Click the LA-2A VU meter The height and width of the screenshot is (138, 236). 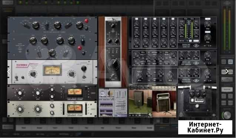click(x=52, y=70)
